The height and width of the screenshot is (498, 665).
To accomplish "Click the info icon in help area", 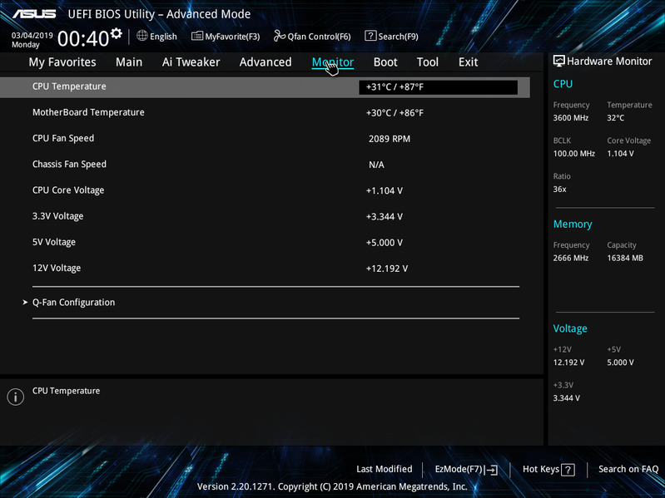I will 16,397.
